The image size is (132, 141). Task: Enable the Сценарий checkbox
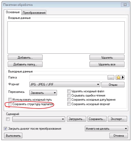pyautogui.click(x=8, y=119)
